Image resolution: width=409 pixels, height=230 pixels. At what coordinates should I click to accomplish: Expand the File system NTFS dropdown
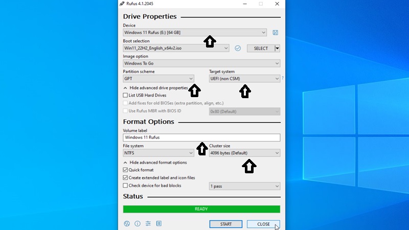pyautogui.click(x=158, y=153)
